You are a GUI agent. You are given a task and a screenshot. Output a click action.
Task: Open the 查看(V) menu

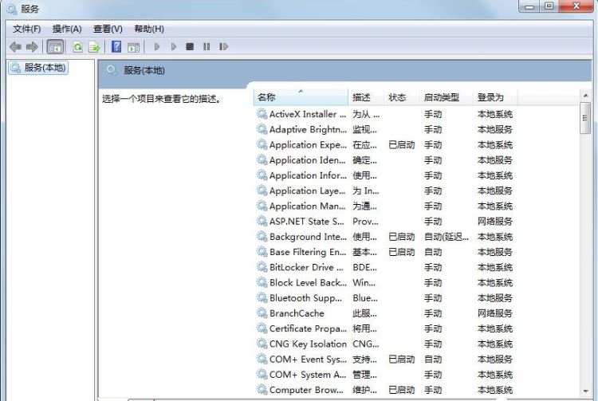pyautogui.click(x=108, y=29)
